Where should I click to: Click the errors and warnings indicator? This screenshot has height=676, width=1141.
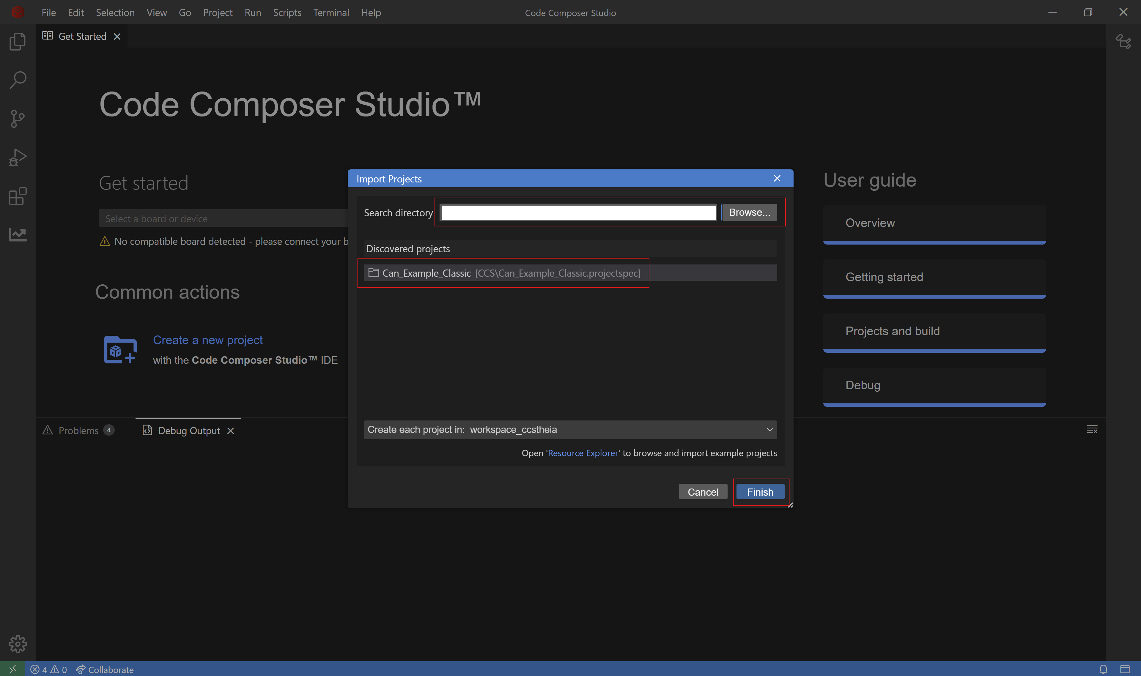point(48,669)
